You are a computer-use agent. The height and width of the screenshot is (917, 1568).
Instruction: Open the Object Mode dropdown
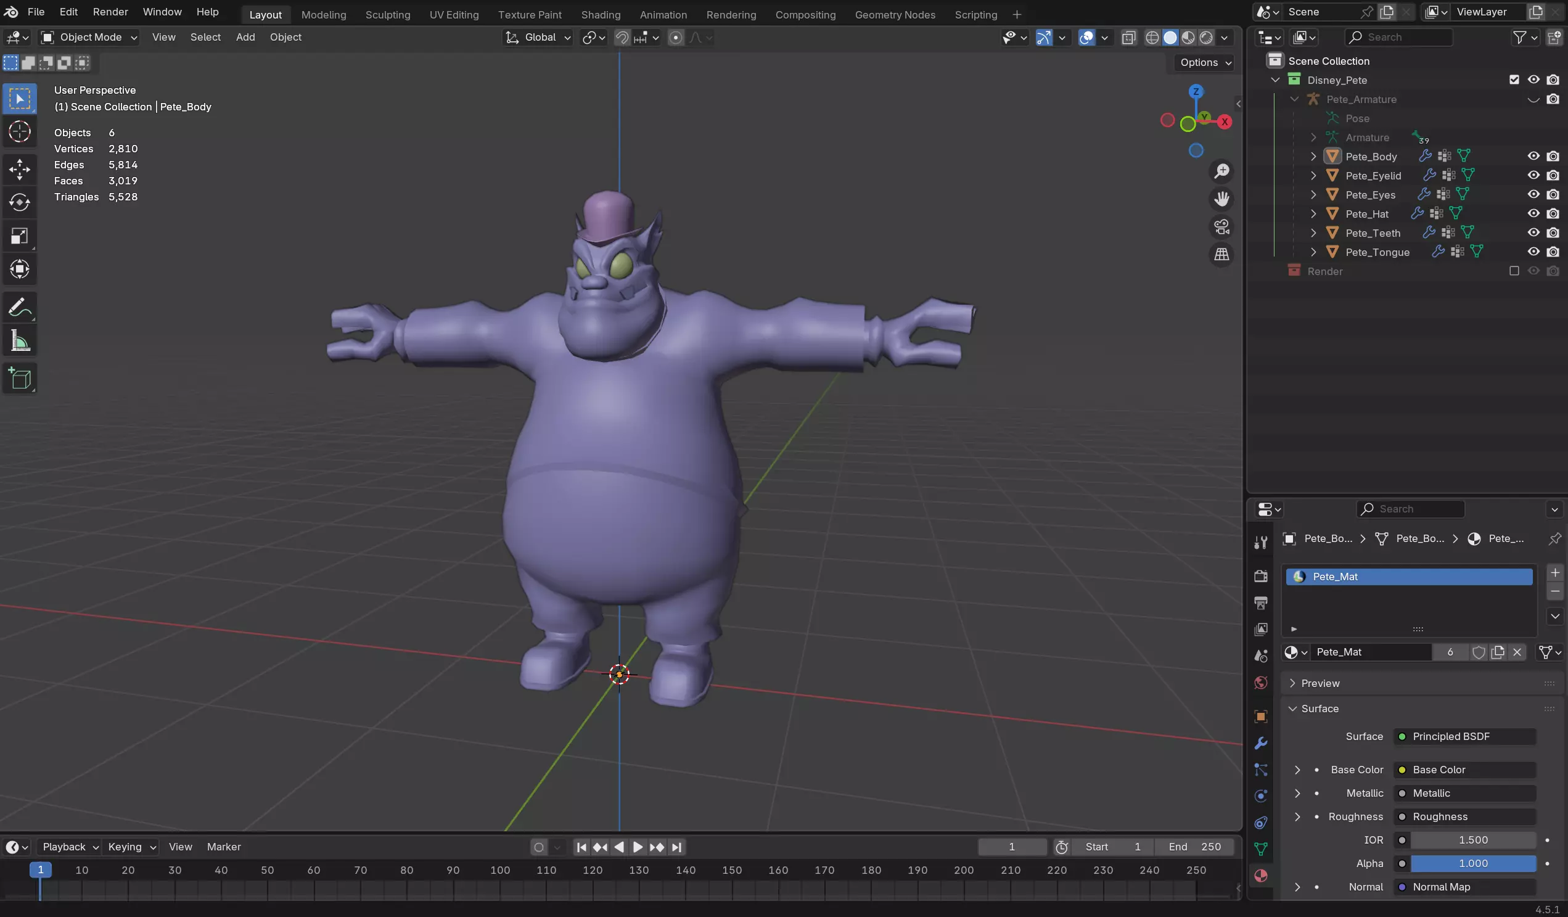click(89, 38)
